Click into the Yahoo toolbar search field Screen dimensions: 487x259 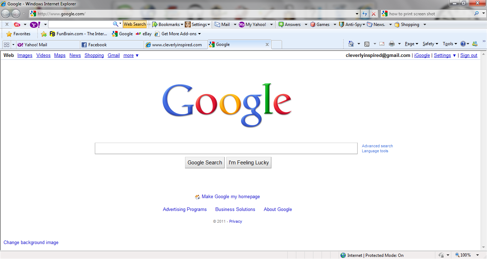coord(80,24)
